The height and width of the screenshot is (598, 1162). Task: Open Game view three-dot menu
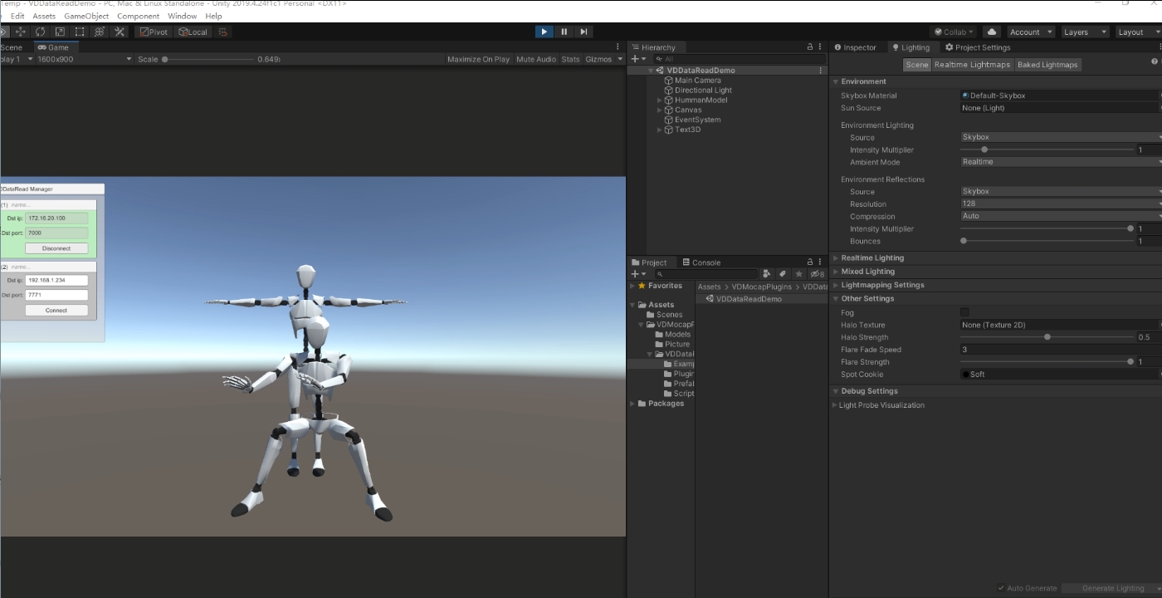[618, 47]
